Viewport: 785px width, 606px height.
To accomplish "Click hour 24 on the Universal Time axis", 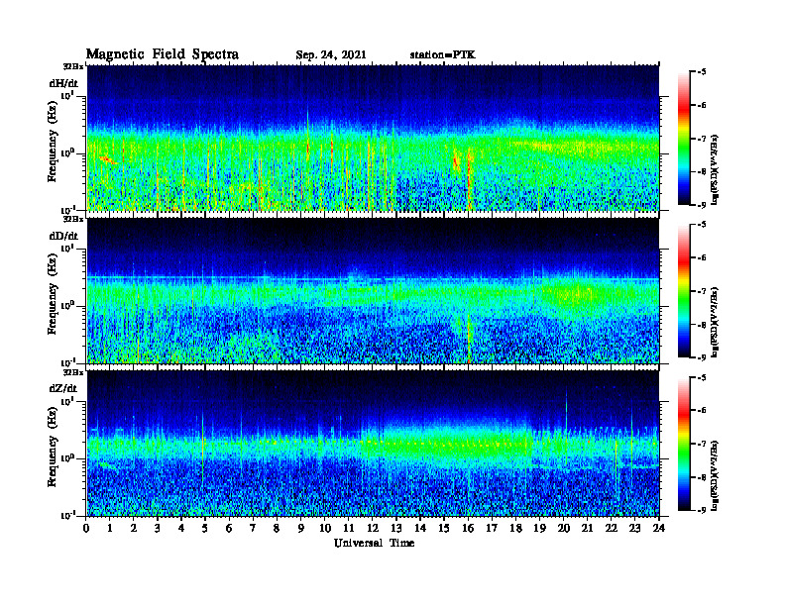I will click(659, 529).
